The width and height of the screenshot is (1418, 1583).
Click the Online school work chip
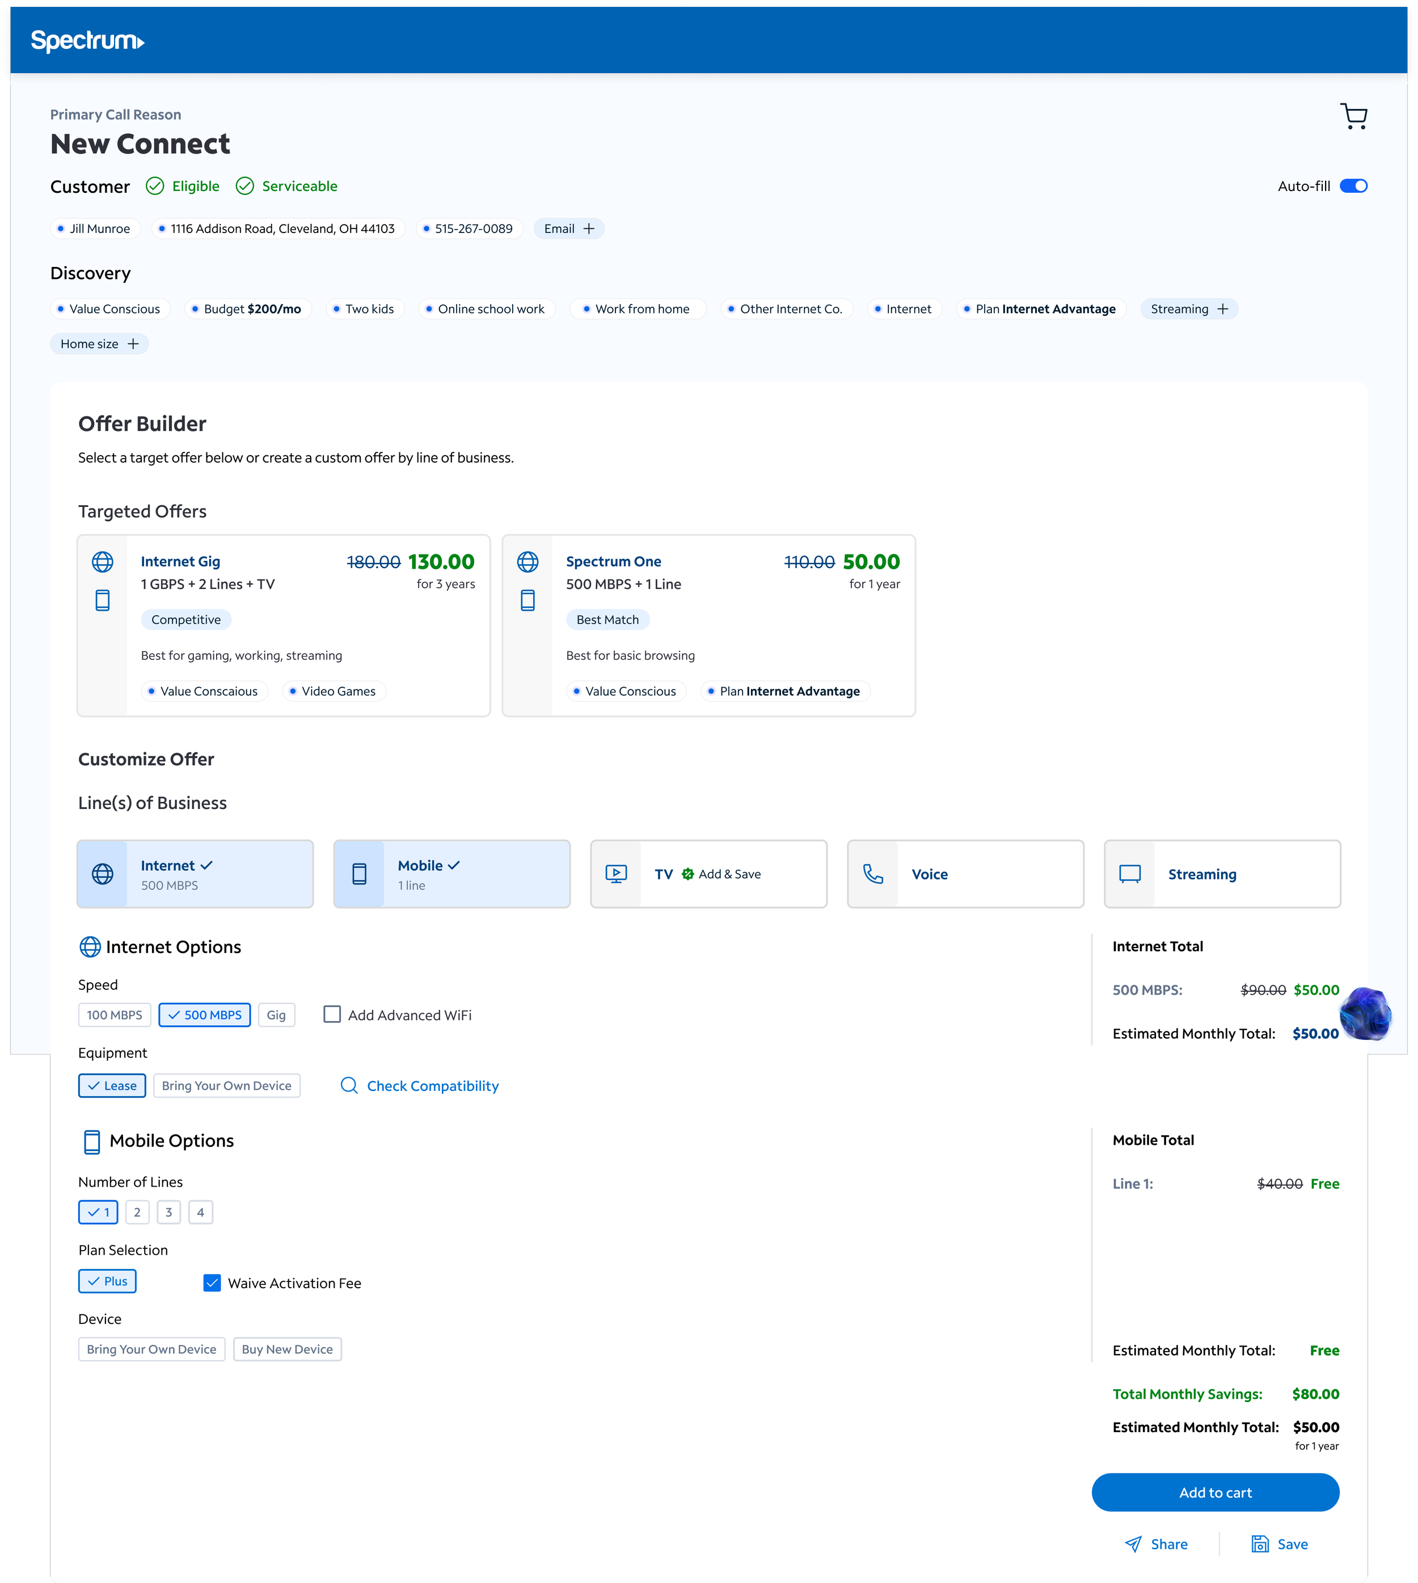(x=487, y=308)
